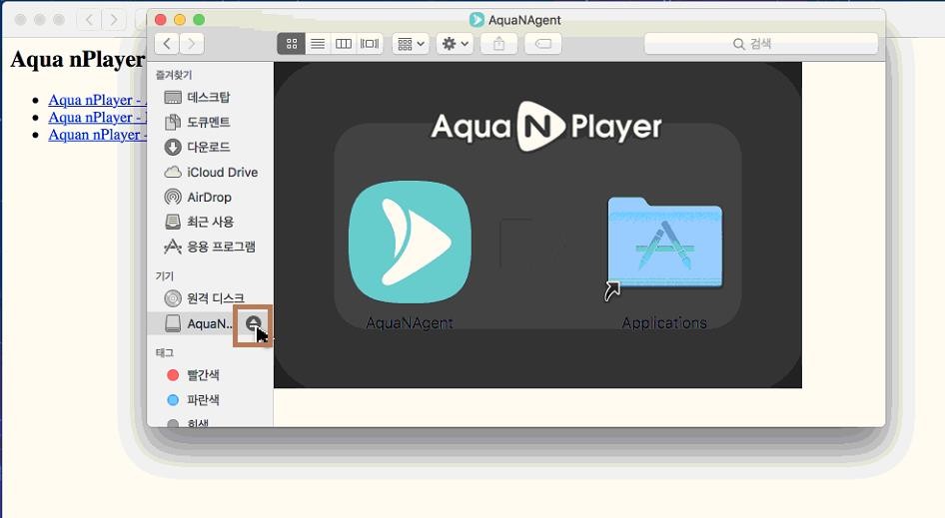The width and height of the screenshot is (945, 518).
Task: Switch to column view
Action: 344,44
